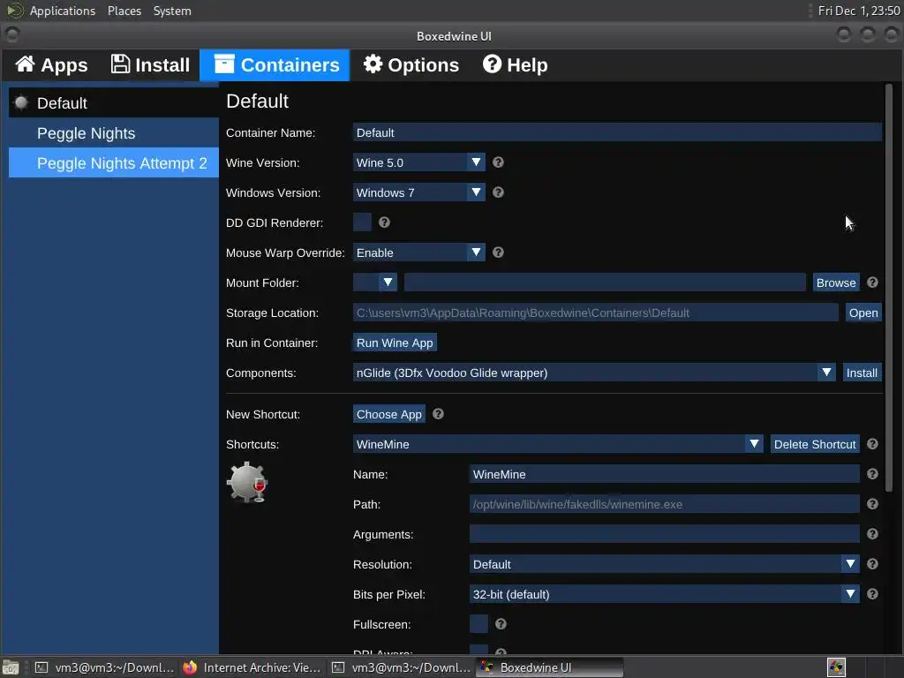Show help for New Shortcut
Viewport: 904px width, 678px height.
(x=438, y=414)
